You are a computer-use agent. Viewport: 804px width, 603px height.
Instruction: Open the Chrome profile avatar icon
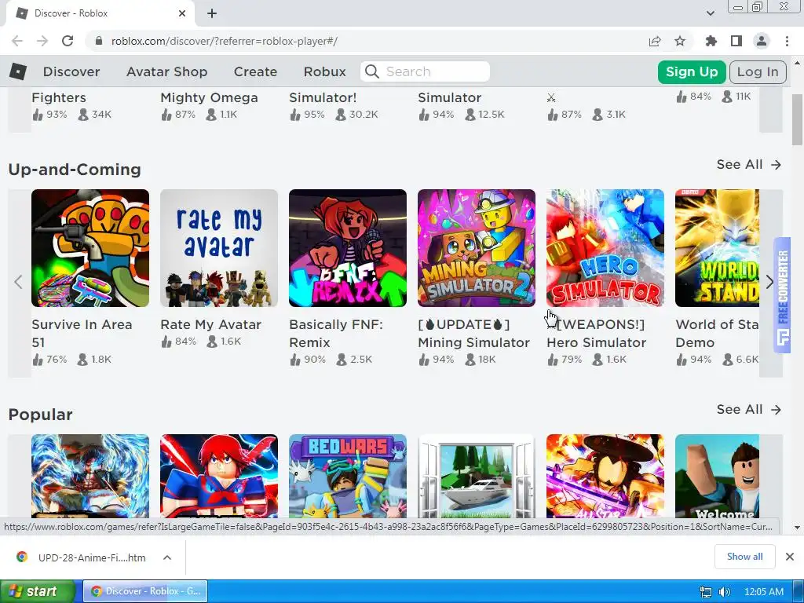pos(762,41)
